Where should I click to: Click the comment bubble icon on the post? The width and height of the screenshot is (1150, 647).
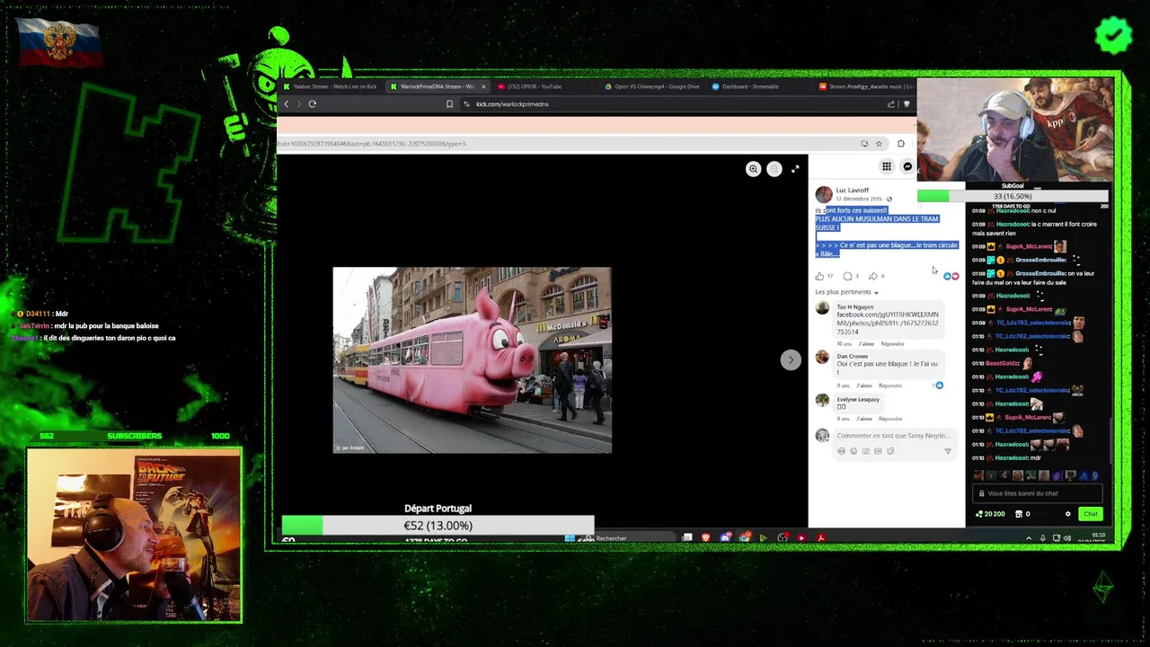847,276
